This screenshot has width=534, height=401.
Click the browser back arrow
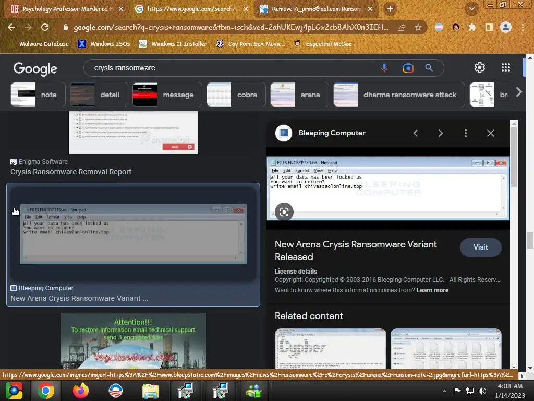point(11,27)
